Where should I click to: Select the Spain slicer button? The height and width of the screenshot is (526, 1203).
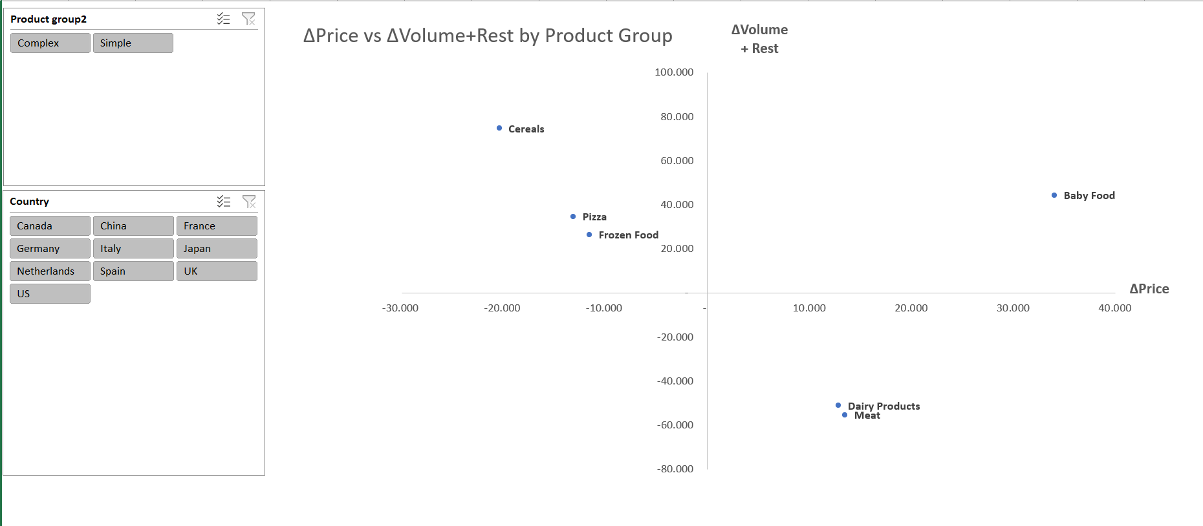pyautogui.click(x=133, y=271)
